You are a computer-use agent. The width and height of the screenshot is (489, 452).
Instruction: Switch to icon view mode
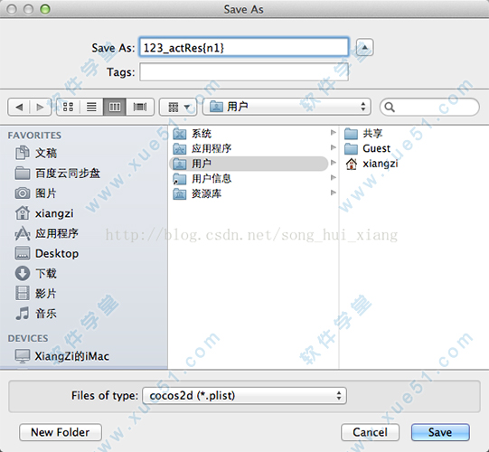(x=69, y=107)
